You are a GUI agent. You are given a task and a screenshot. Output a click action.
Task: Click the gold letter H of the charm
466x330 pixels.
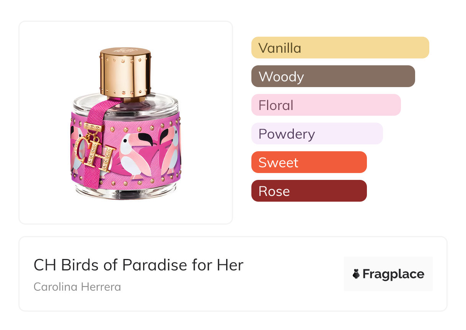[103, 157]
